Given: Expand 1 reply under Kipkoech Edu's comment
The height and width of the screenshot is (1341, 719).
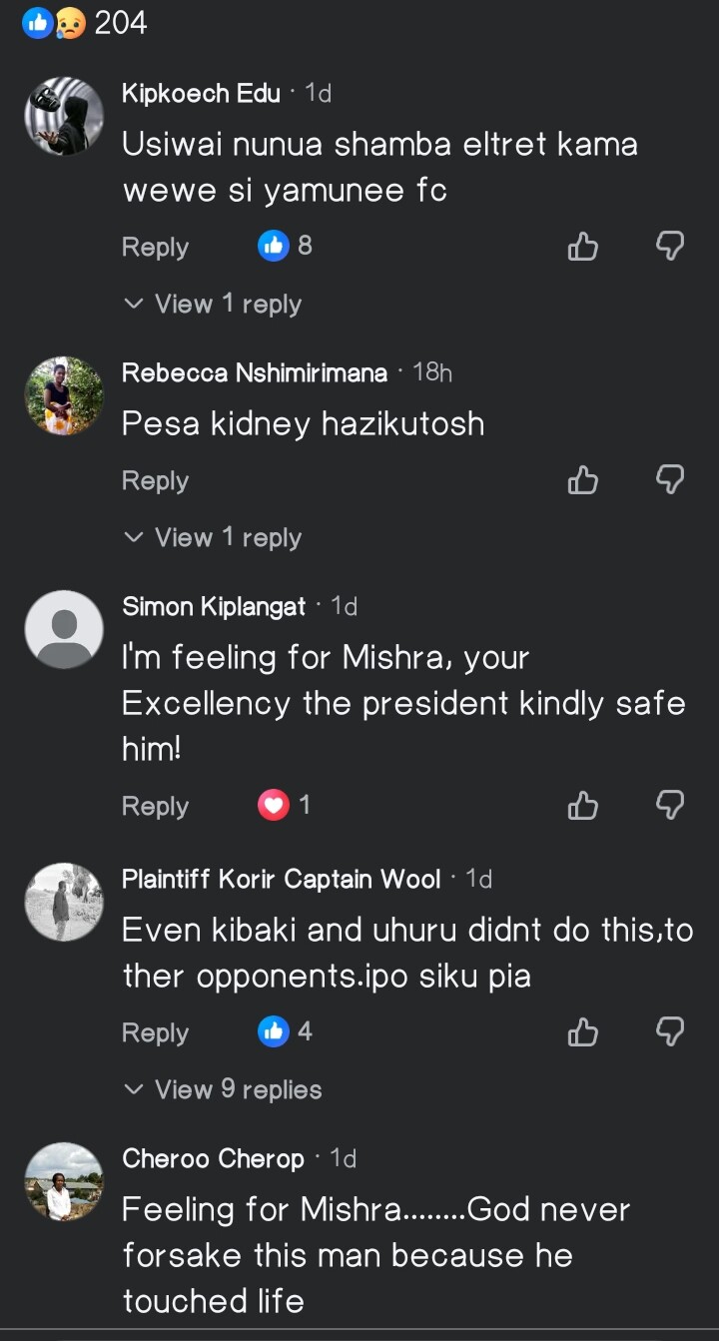Looking at the screenshot, I should (213, 304).
